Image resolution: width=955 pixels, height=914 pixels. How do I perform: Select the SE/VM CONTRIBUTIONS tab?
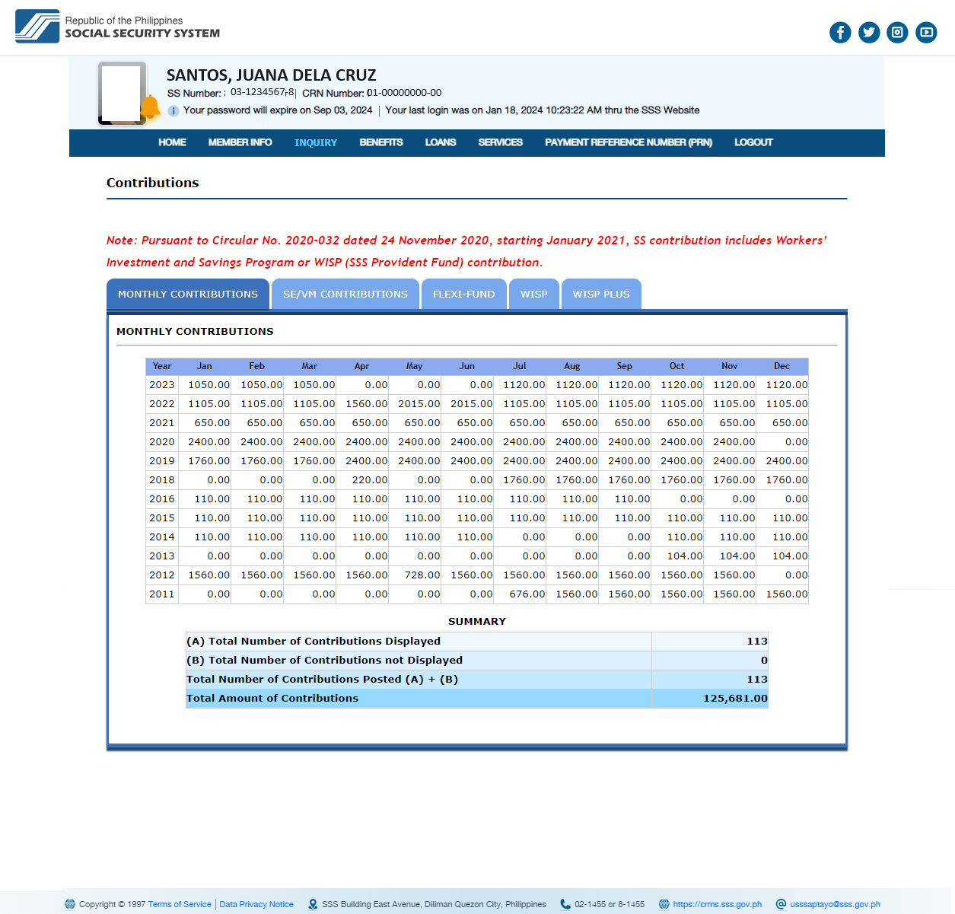tap(345, 294)
